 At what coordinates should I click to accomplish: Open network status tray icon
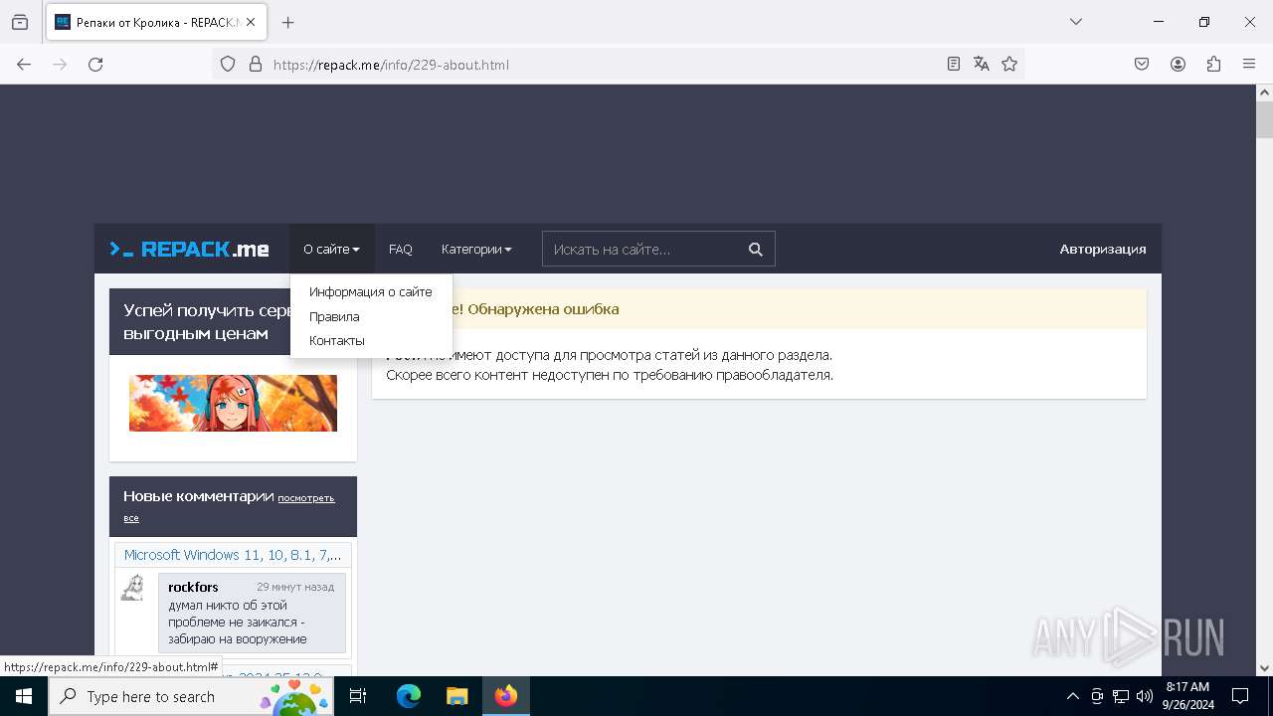[x=1121, y=696]
